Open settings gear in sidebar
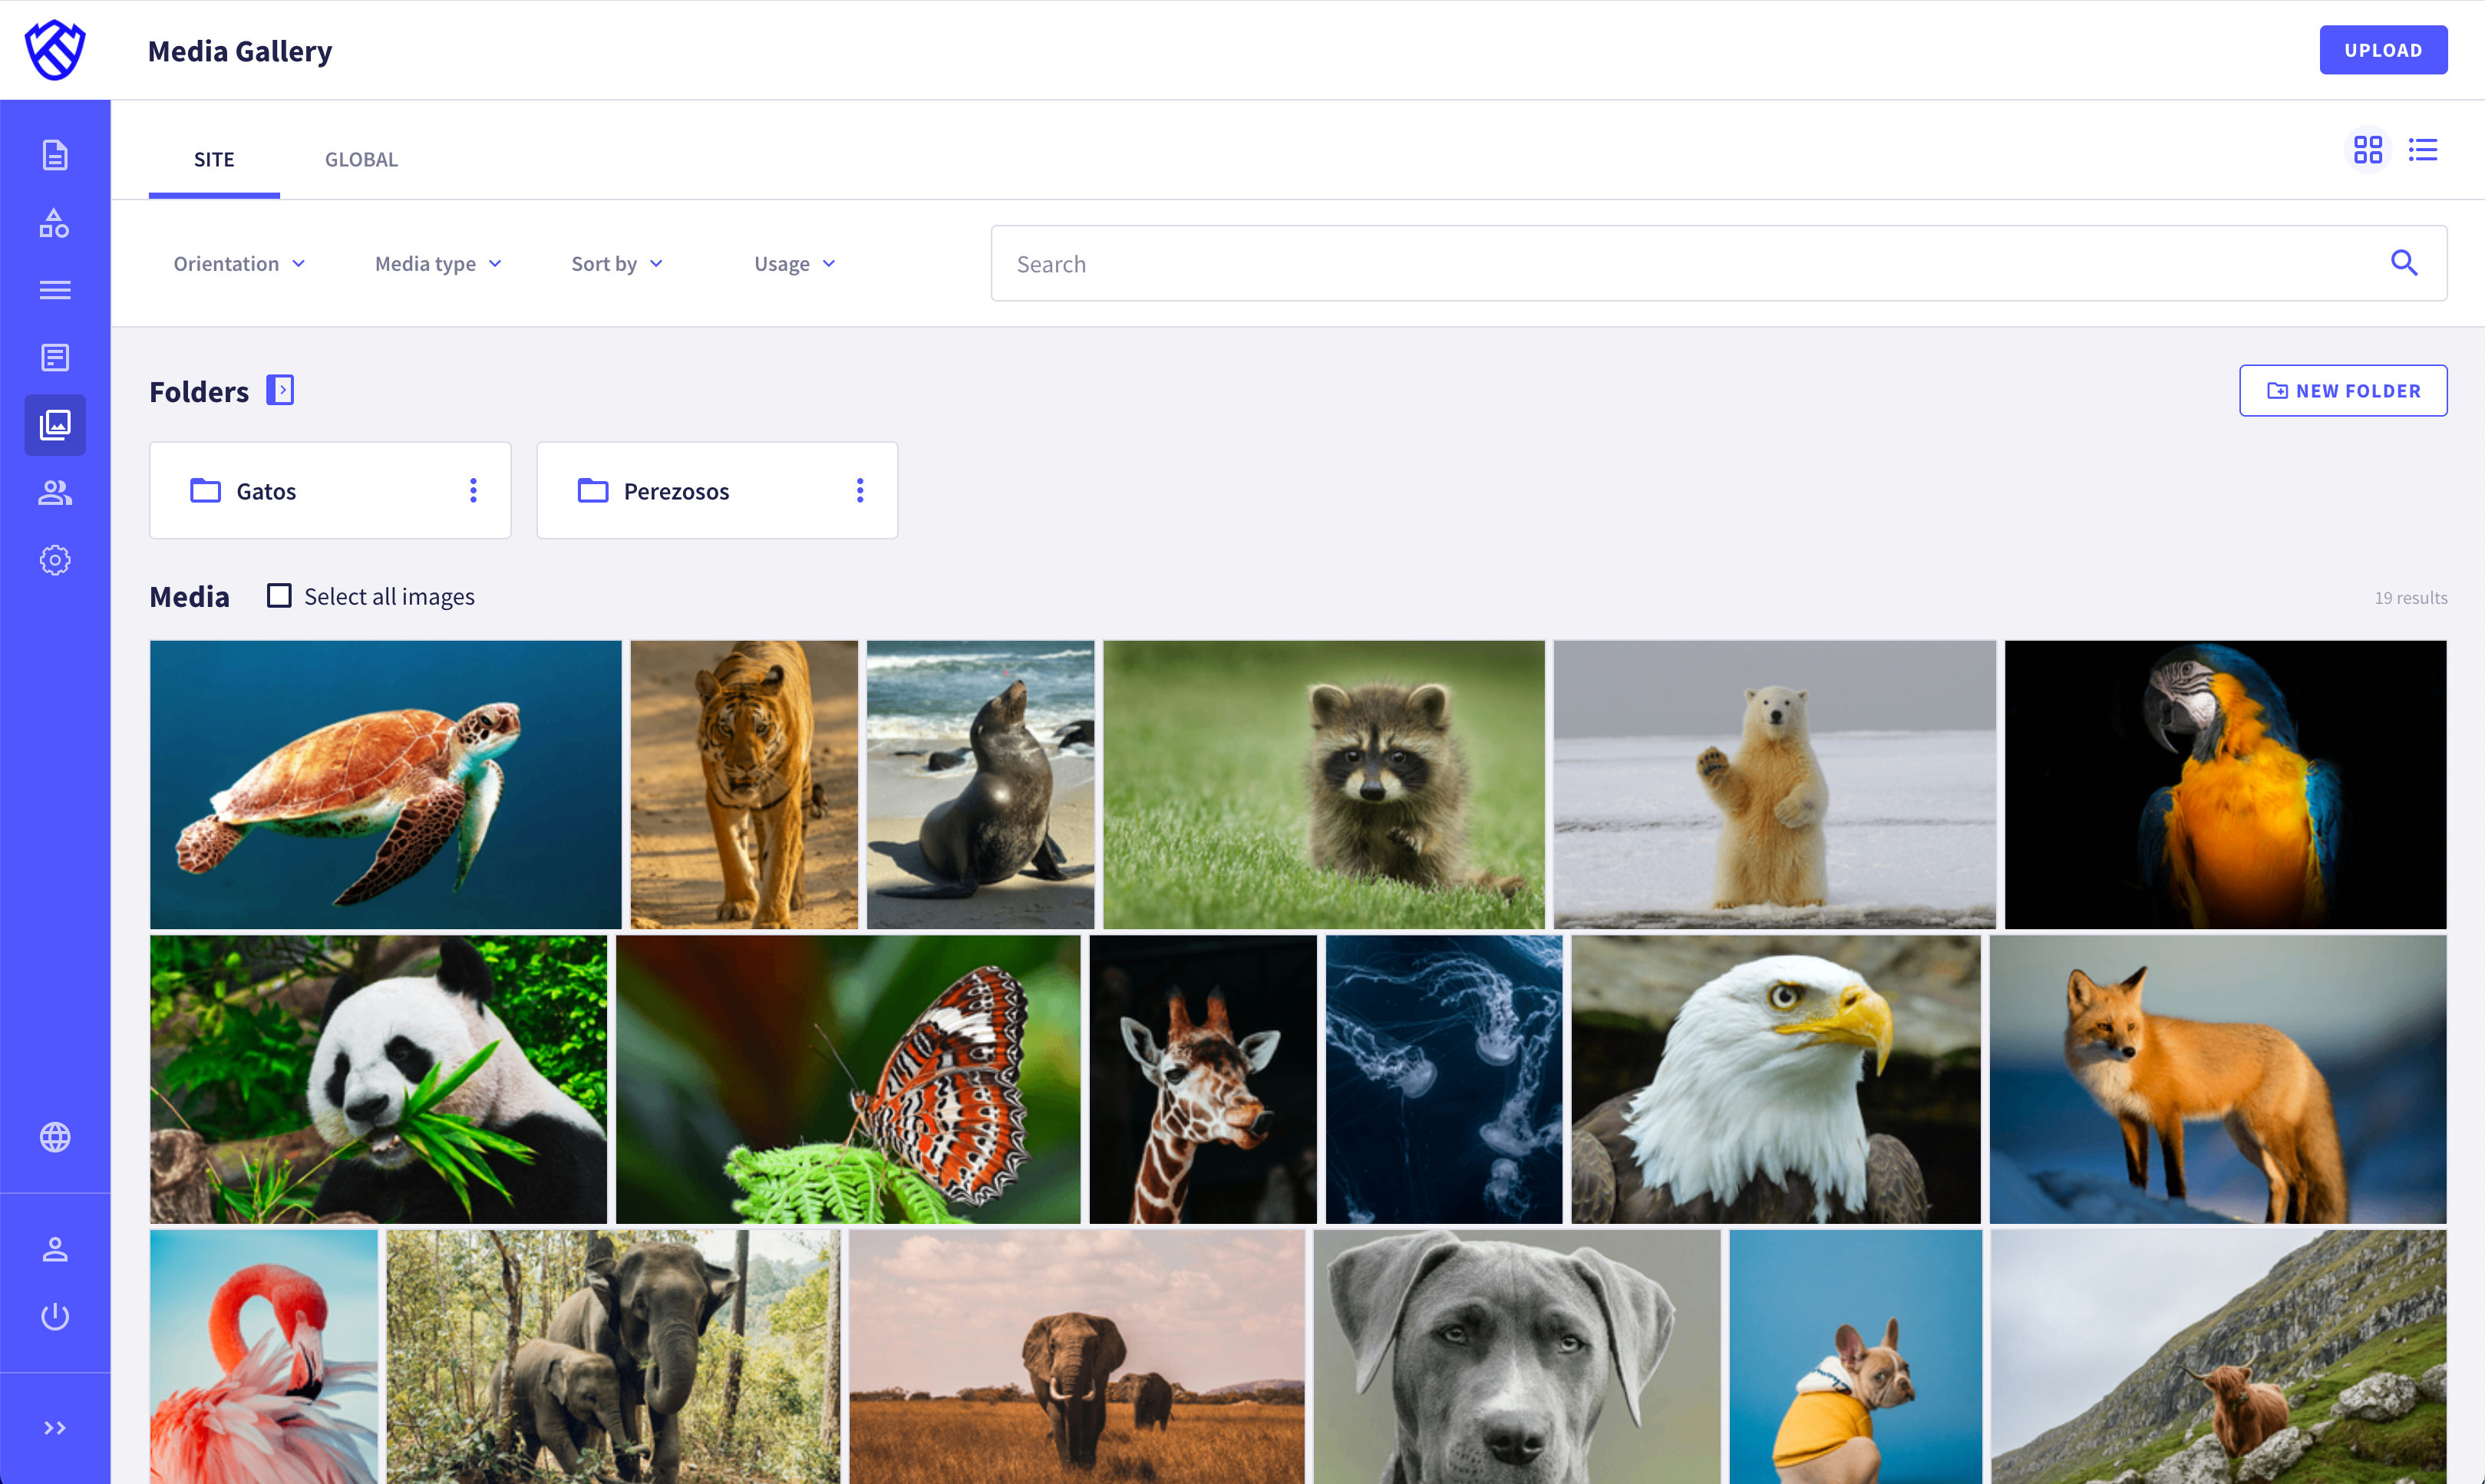 coord(55,560)
